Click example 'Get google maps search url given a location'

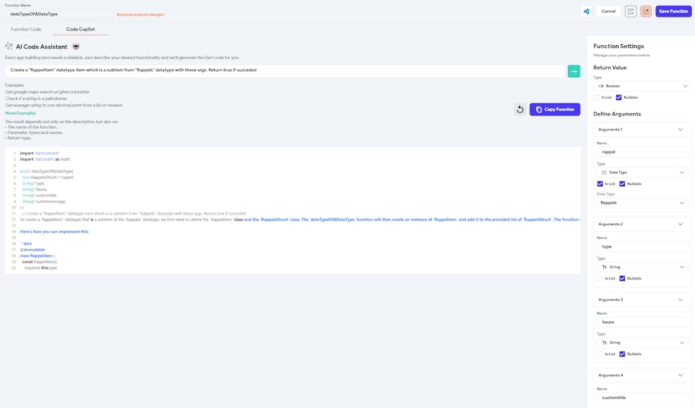(47, 92)
